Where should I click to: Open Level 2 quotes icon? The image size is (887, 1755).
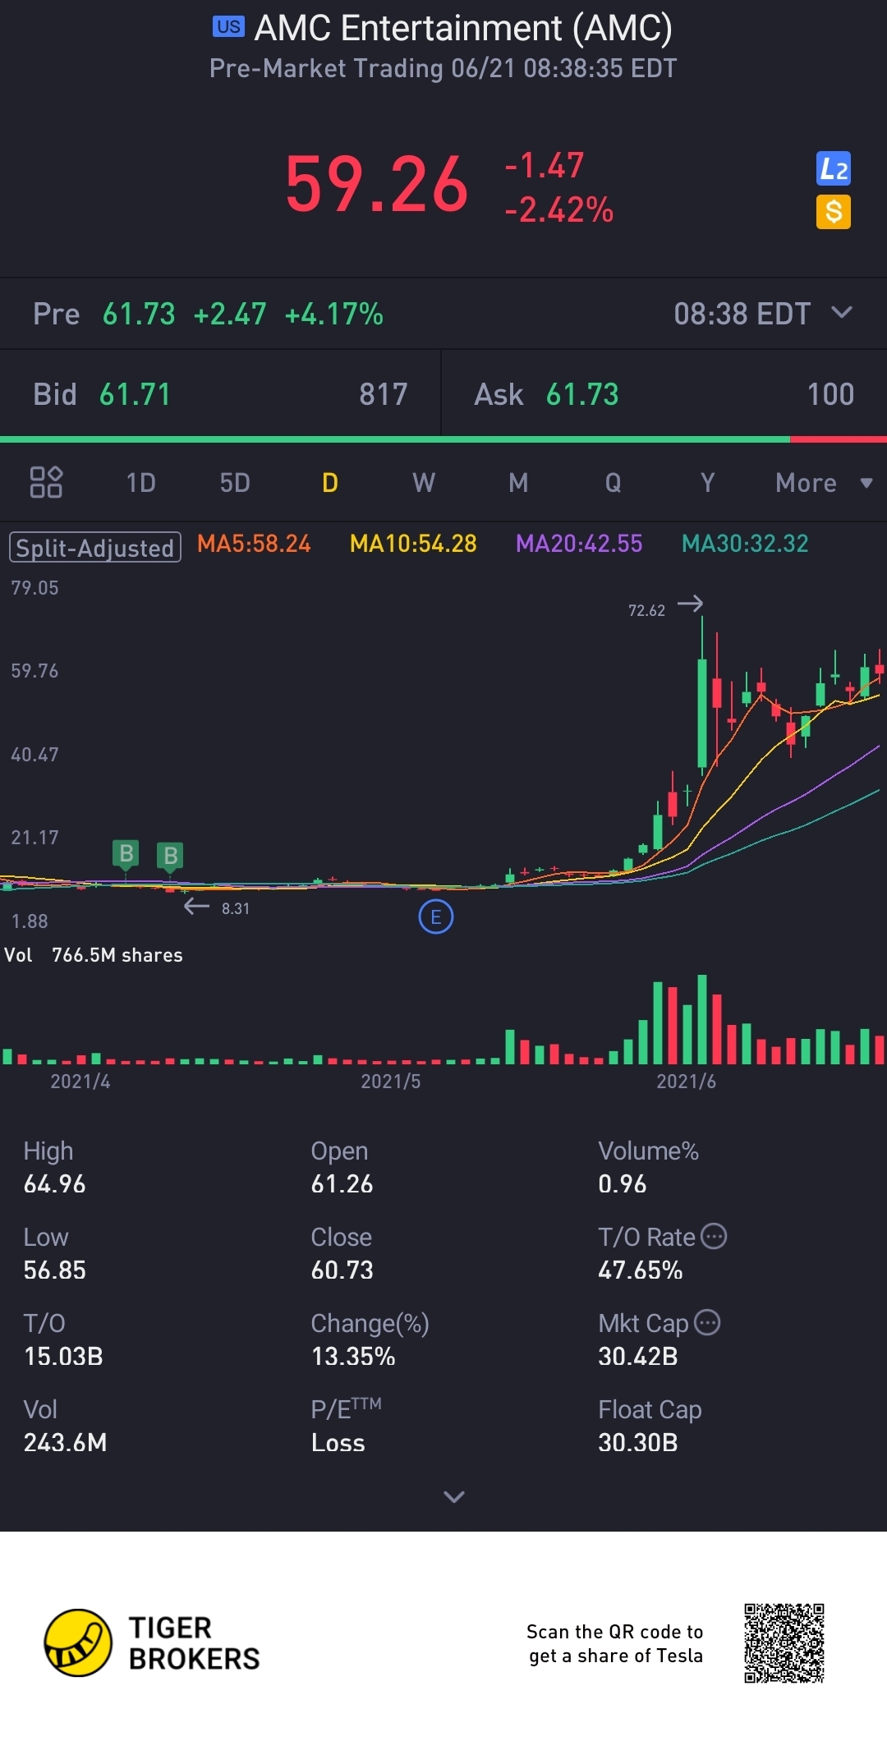coord(834,168)
